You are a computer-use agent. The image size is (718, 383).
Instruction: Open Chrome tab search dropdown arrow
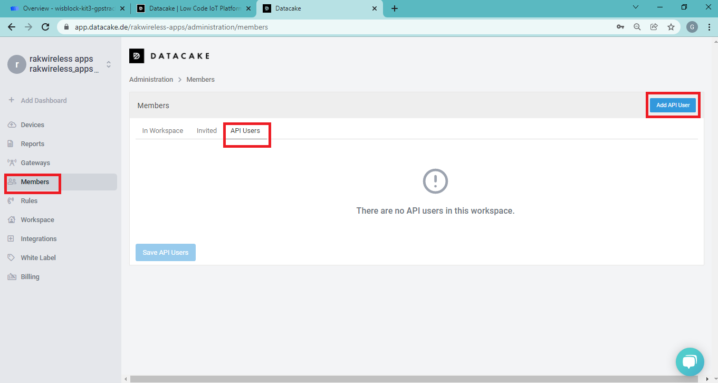(635, 7)
